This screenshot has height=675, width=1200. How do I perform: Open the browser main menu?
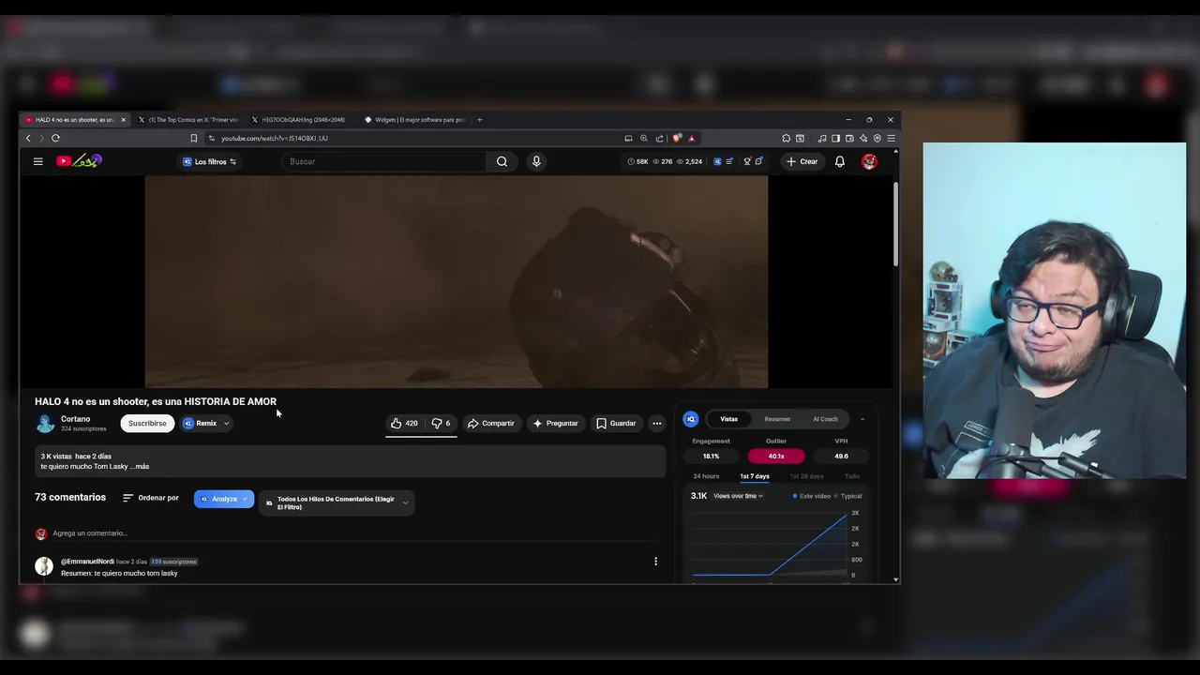click(891, 138)
